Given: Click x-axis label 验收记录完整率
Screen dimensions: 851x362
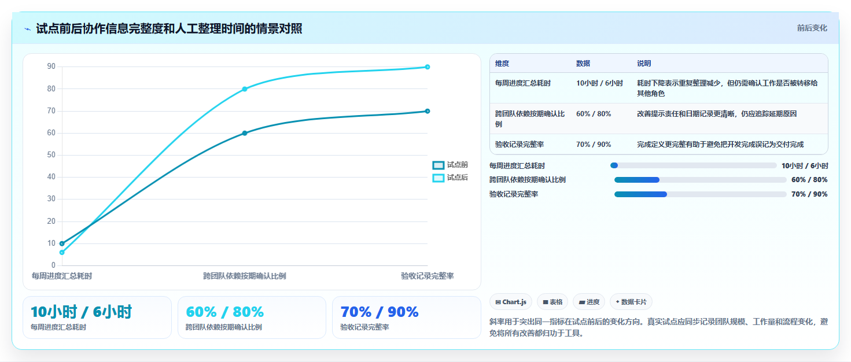Looking at the screenshot, I should coord(428,276).
